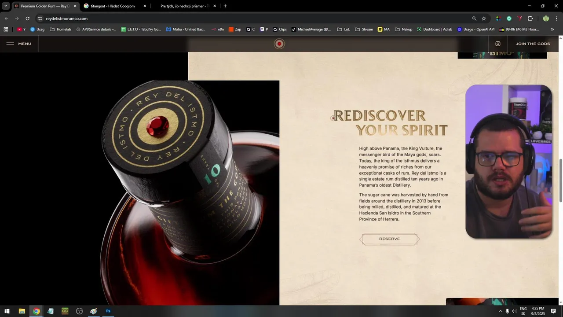Open the volume control tray icon
The height and width of the screenshot is (317, 563).
point(514,311)
